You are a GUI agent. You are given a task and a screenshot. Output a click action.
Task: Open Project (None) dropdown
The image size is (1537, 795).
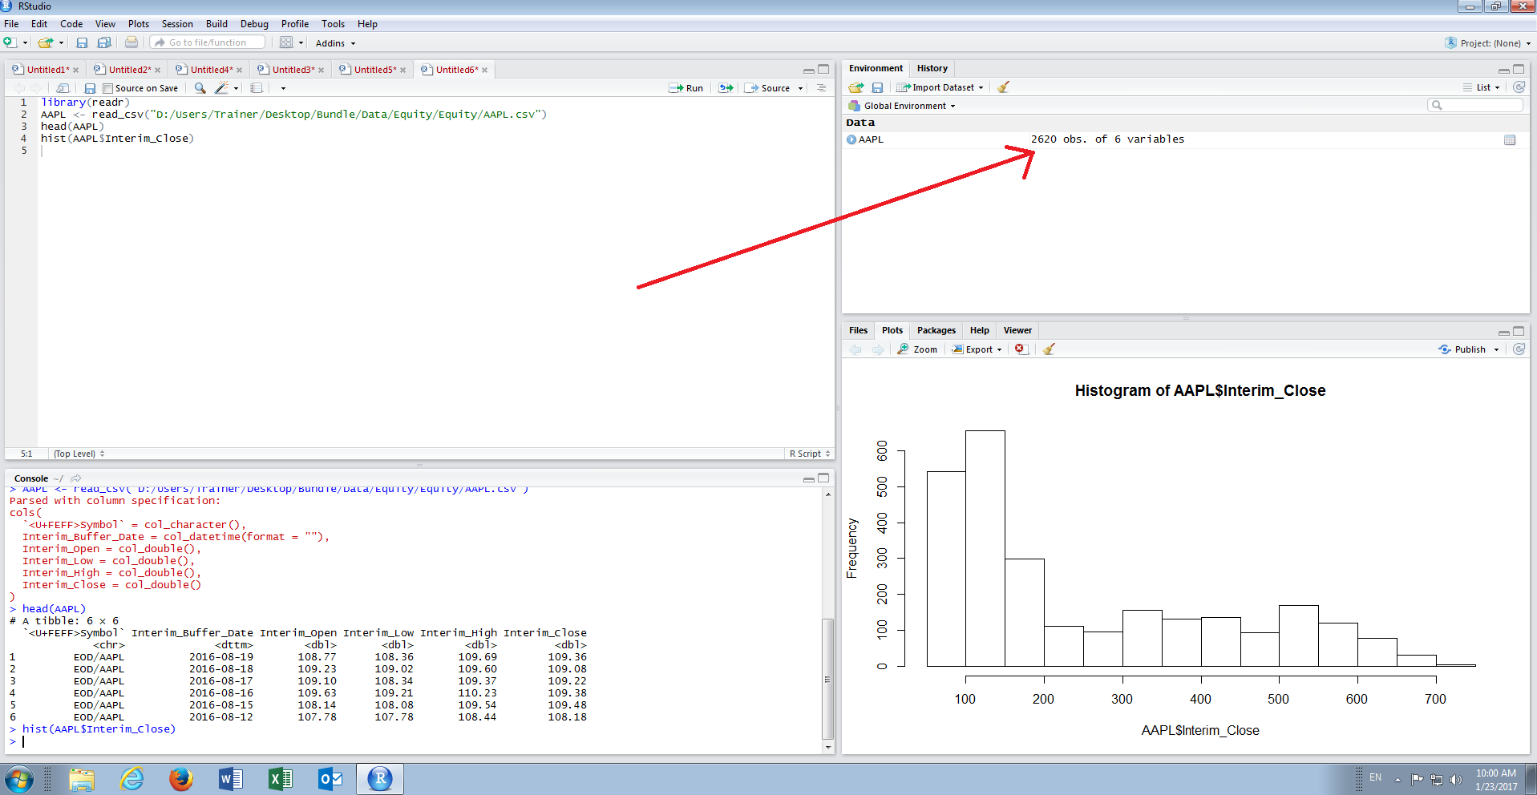1488,43
